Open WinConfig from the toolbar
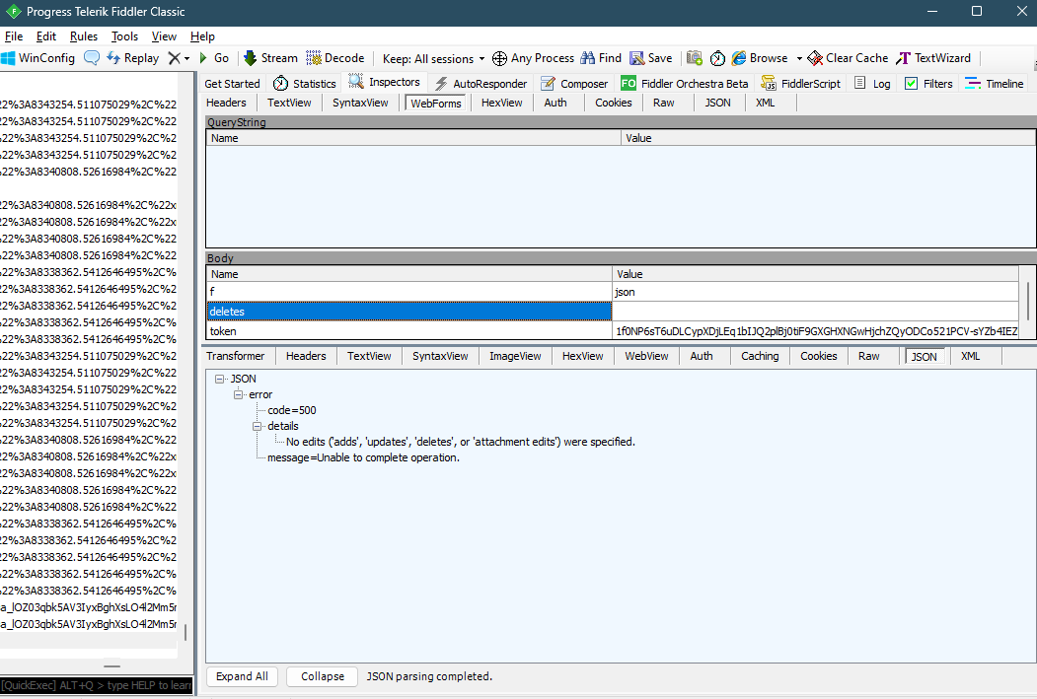1037x699 pixels. 39,57
